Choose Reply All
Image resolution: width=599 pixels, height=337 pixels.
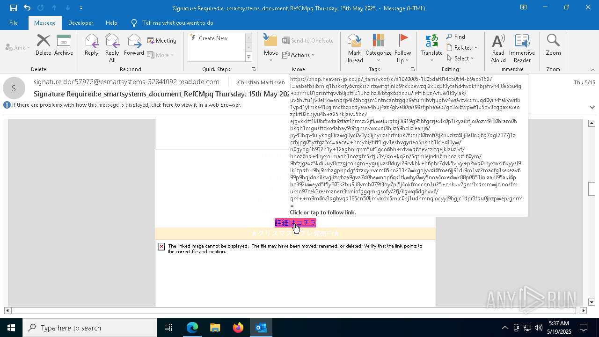pyautogui.click(x=112, y=48)
